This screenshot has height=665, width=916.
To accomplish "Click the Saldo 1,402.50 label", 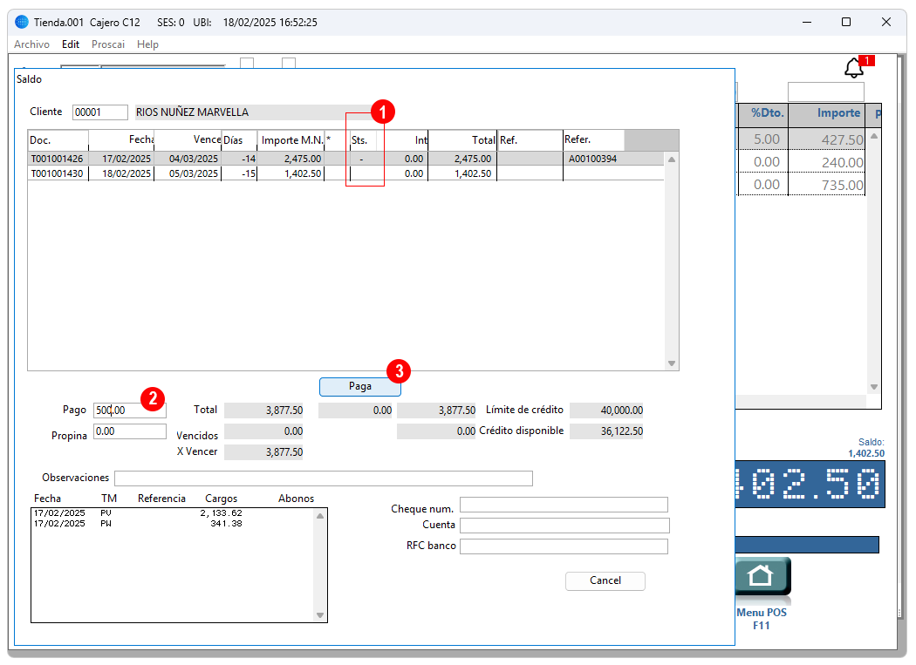I will (x=866, y=448).
